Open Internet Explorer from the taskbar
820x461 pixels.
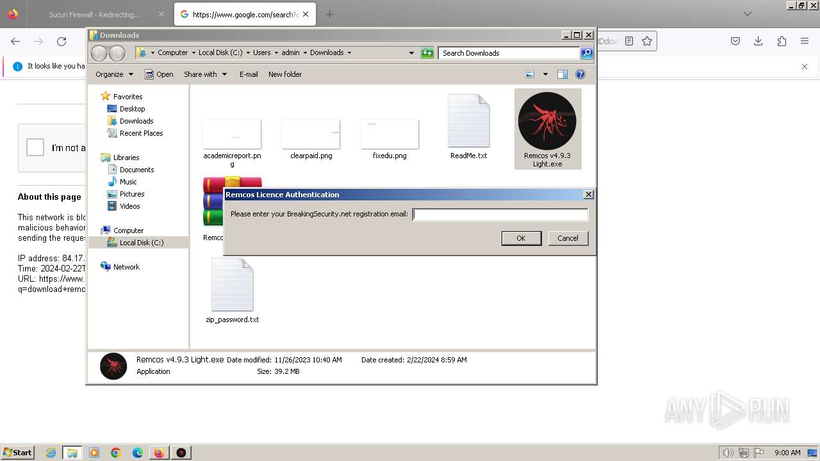[51, 453]
